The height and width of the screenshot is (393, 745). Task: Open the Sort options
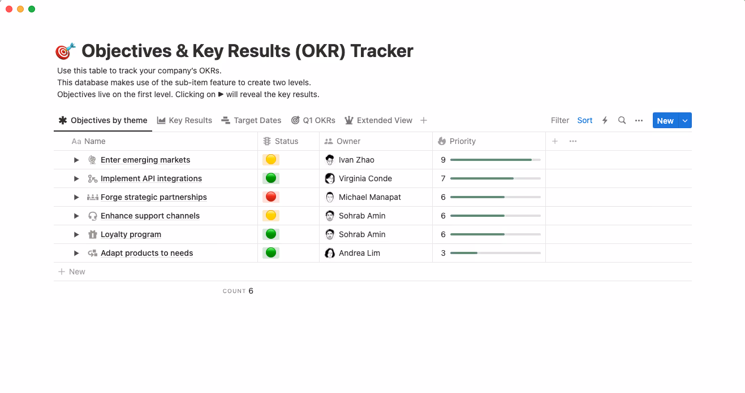click(584, 120)
